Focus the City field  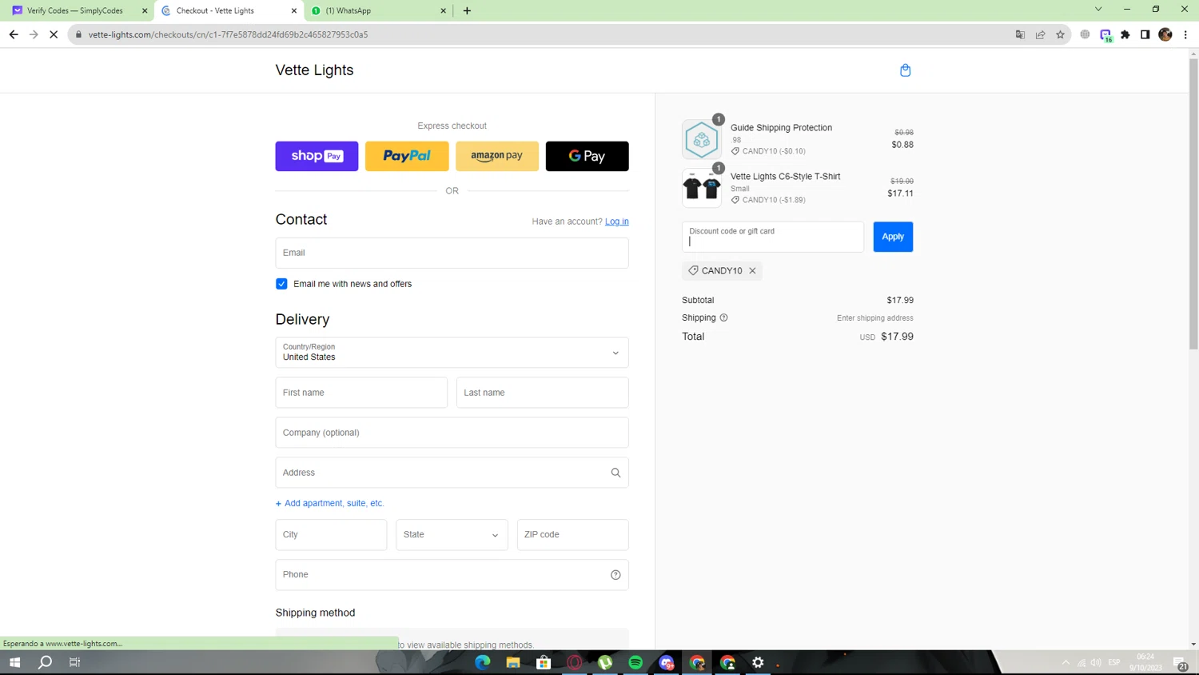tap(331, 534)
